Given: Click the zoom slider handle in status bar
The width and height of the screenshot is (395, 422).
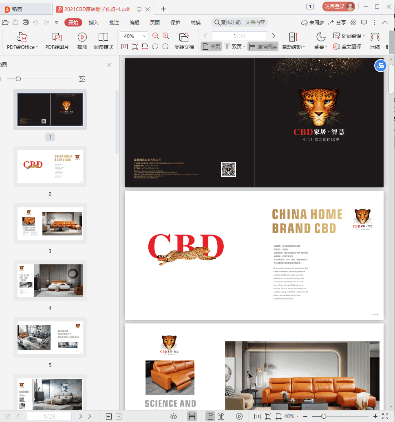Looking at the screenshot, I should pyautogui.click(x=324, y=416).
